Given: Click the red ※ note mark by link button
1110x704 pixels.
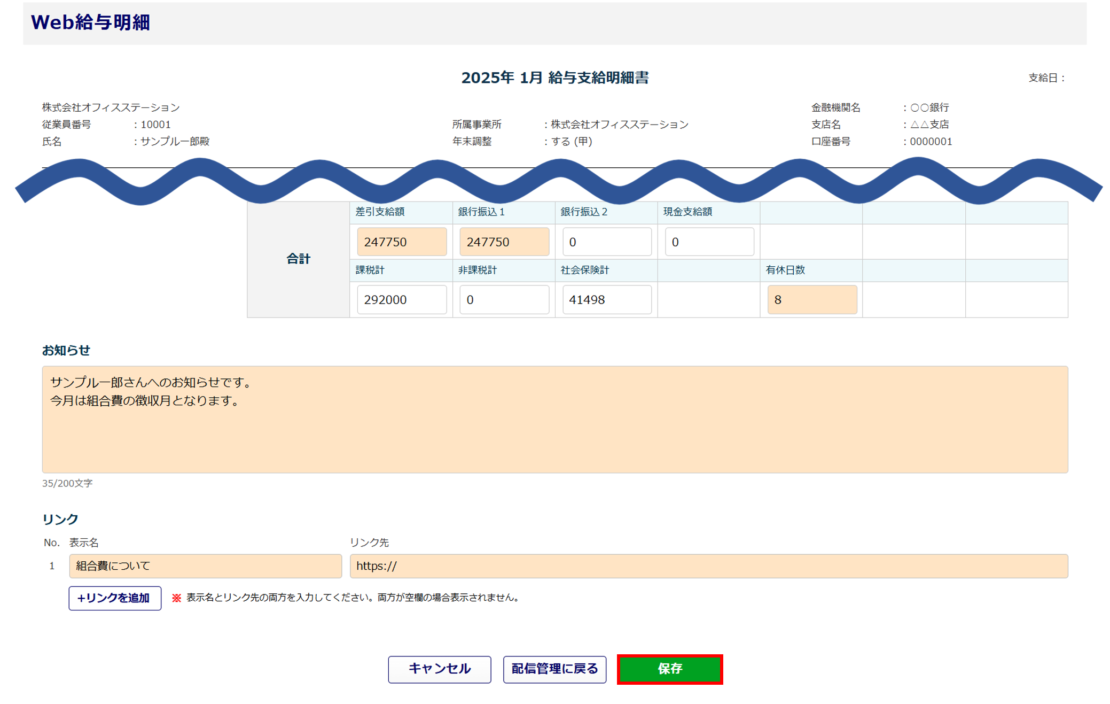Looking at the screenshot, I should pyautogui.click(x=176, y=598).
